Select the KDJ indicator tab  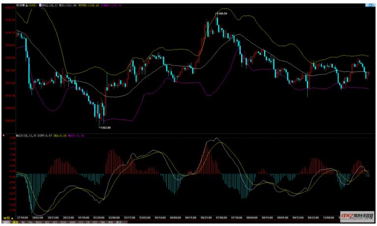point(47,223)
